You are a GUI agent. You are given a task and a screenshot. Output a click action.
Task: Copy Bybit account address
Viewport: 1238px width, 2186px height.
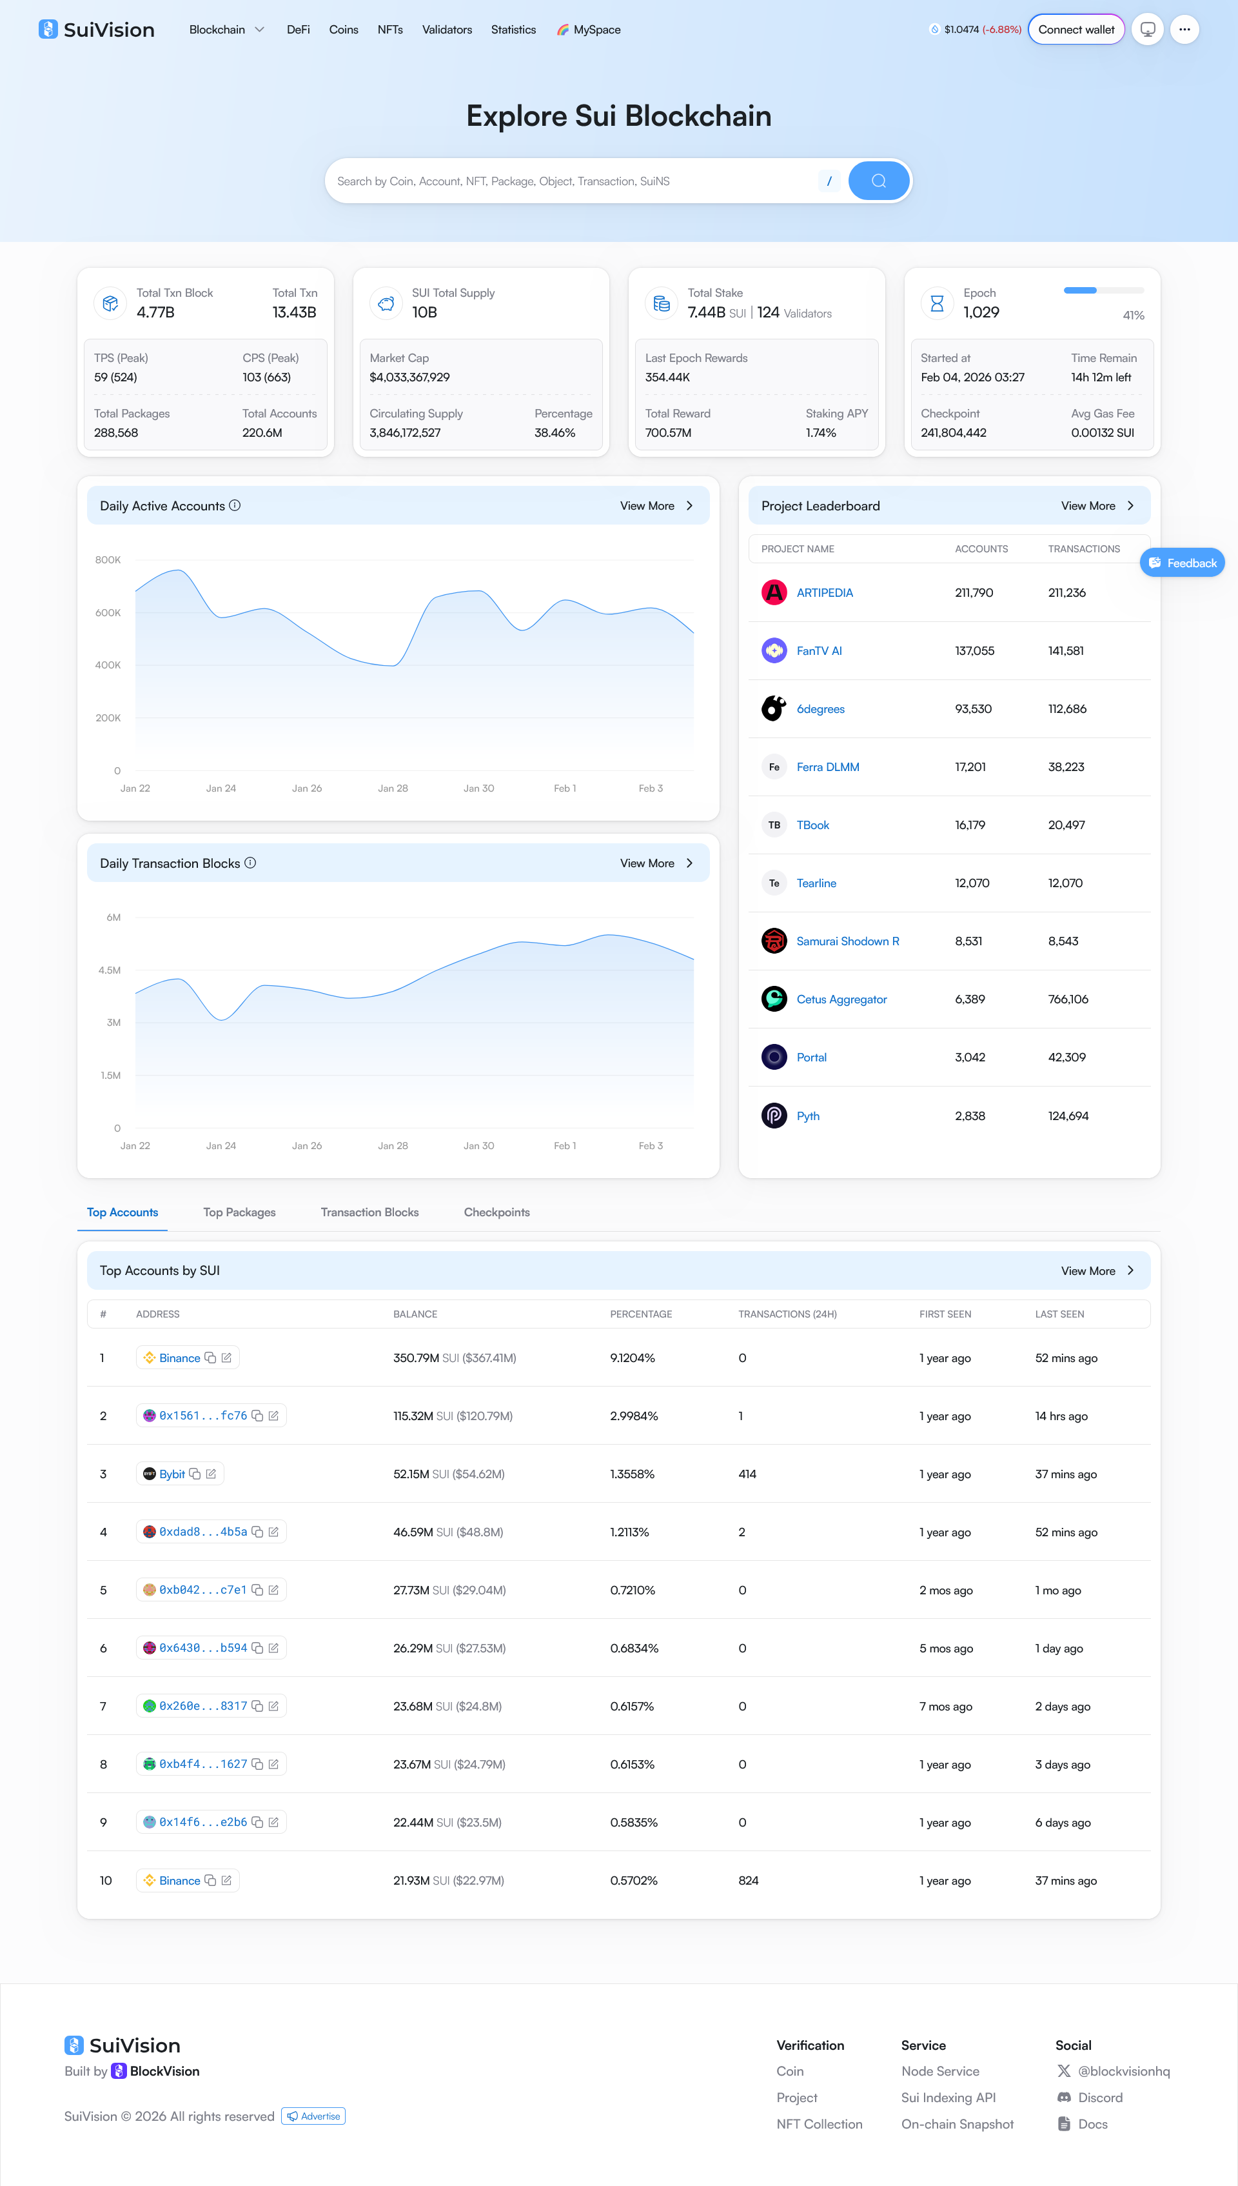tap(195, 1474)
